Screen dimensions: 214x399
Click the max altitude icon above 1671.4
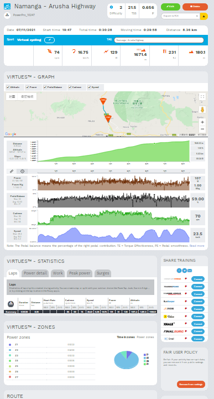(x=143, y=50)
